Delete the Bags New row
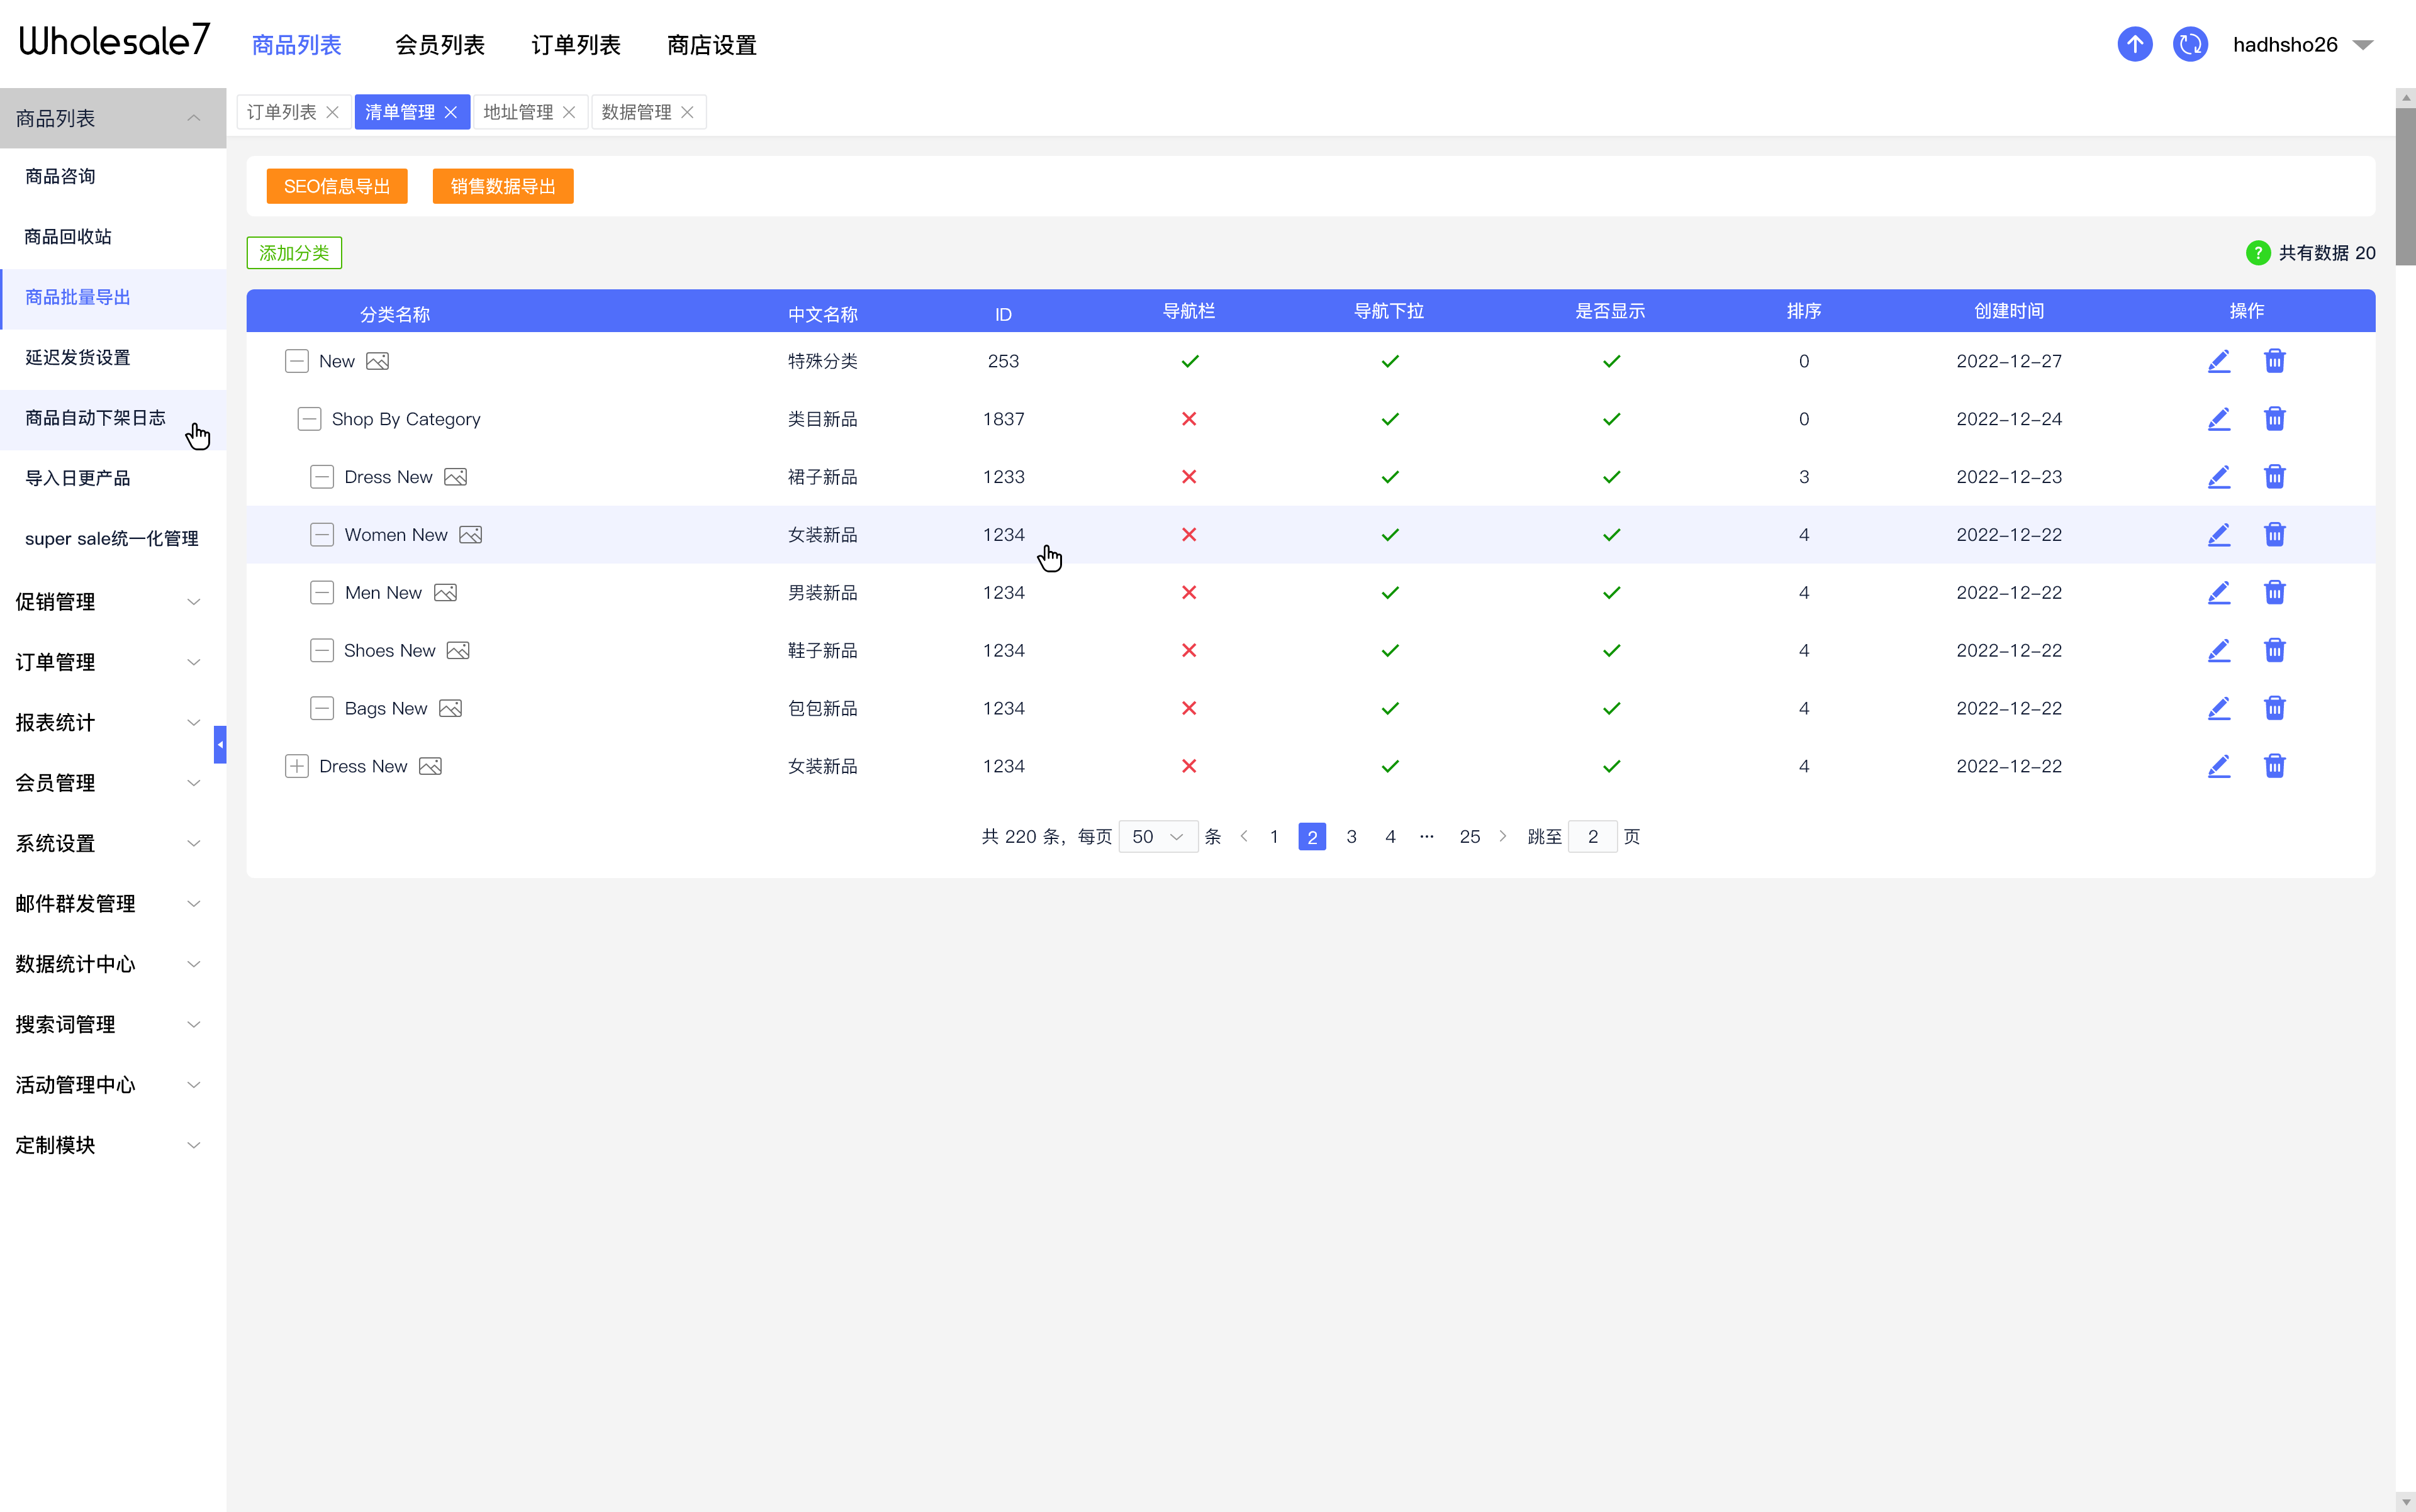Screen dimensions: 2416x1512 tap(2274, 709)
